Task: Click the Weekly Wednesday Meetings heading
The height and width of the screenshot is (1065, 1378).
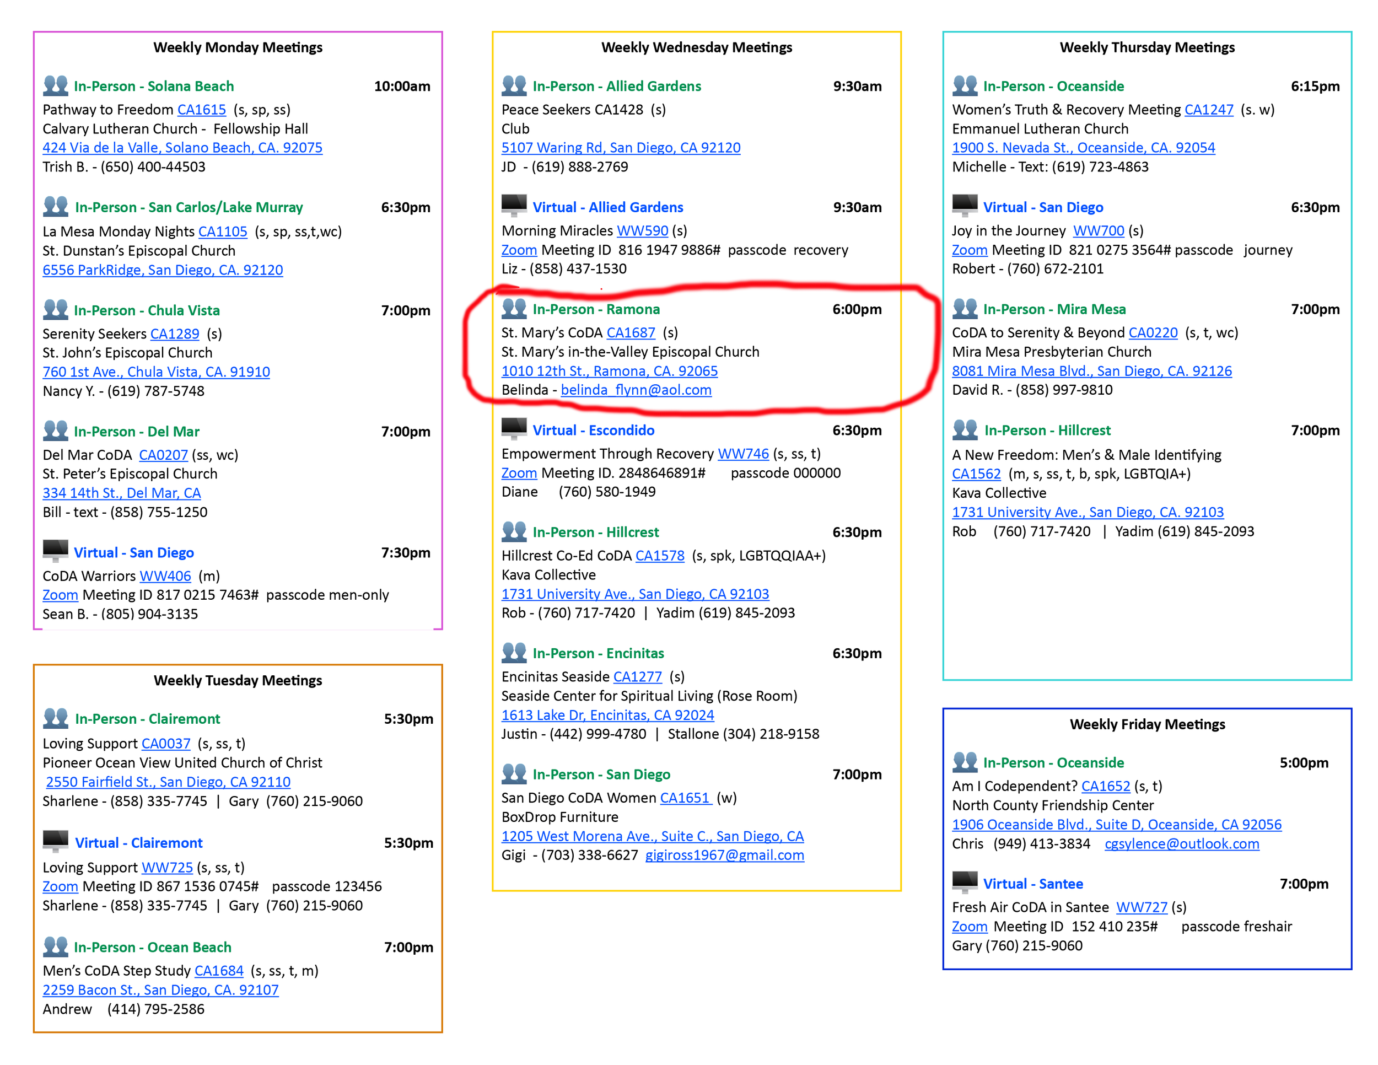Action: (x=696, y=47)
